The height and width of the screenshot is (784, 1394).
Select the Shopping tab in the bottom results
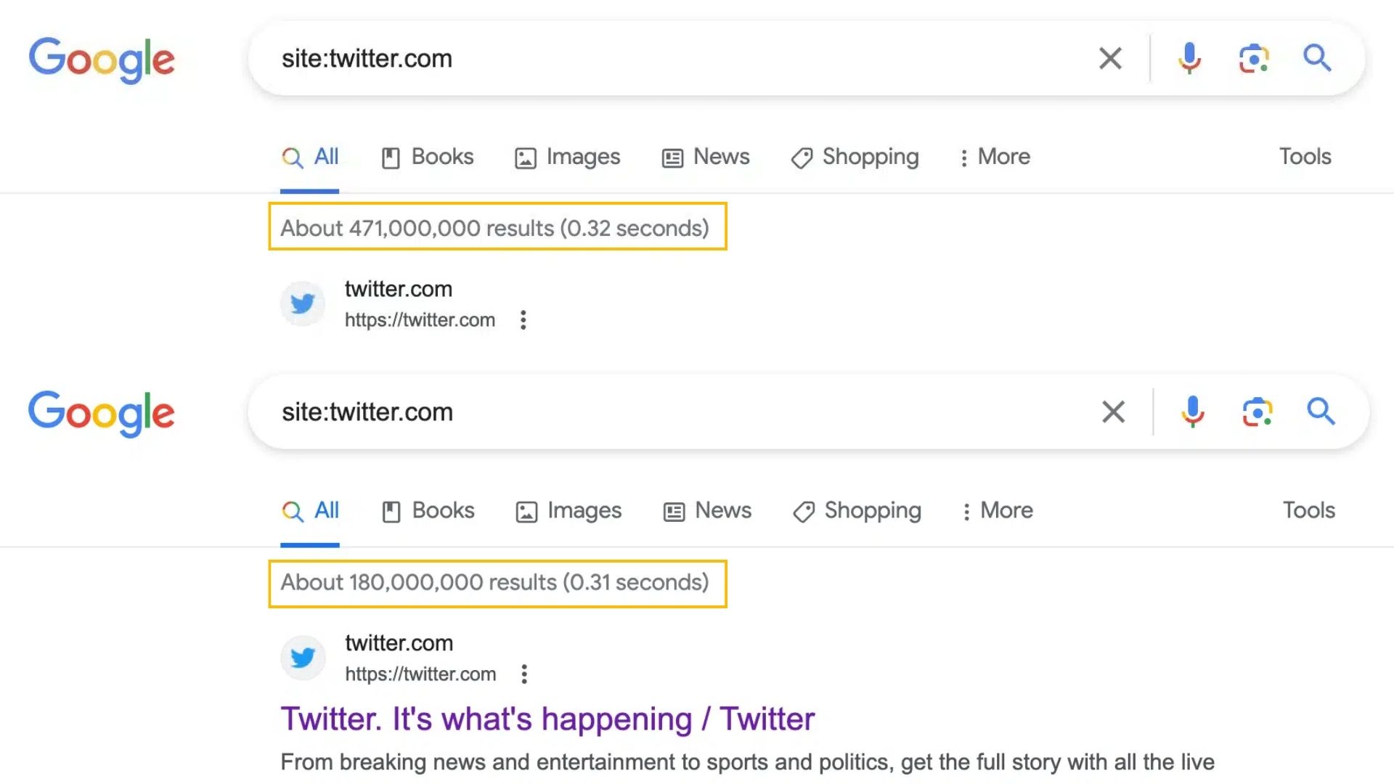point(857,511)
